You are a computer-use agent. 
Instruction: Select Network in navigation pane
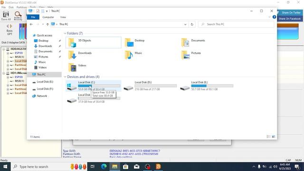point(42,96)
